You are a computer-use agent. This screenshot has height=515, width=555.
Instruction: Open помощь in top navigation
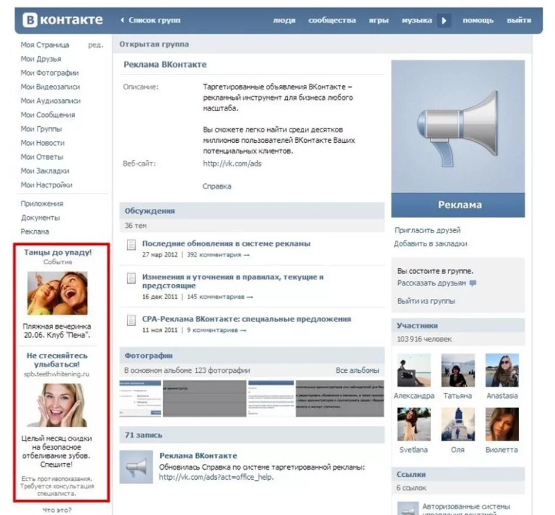[x=478, y=20]
